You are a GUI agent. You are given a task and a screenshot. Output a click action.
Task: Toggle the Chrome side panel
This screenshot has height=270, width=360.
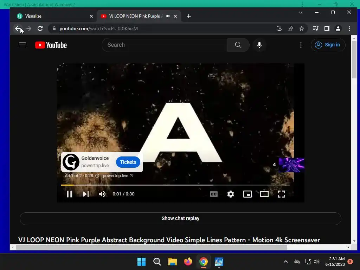327,28
